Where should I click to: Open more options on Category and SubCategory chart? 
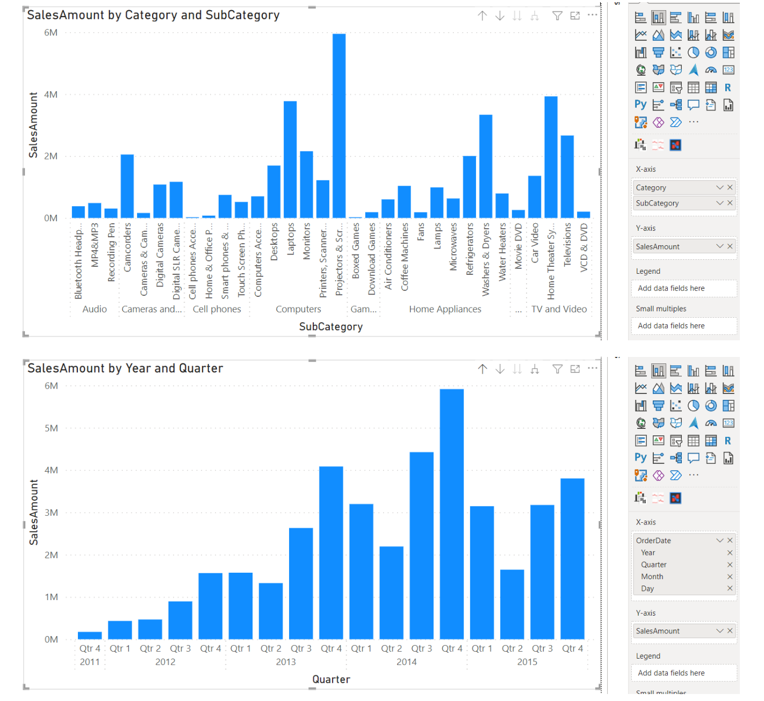(x=592, y=15)
